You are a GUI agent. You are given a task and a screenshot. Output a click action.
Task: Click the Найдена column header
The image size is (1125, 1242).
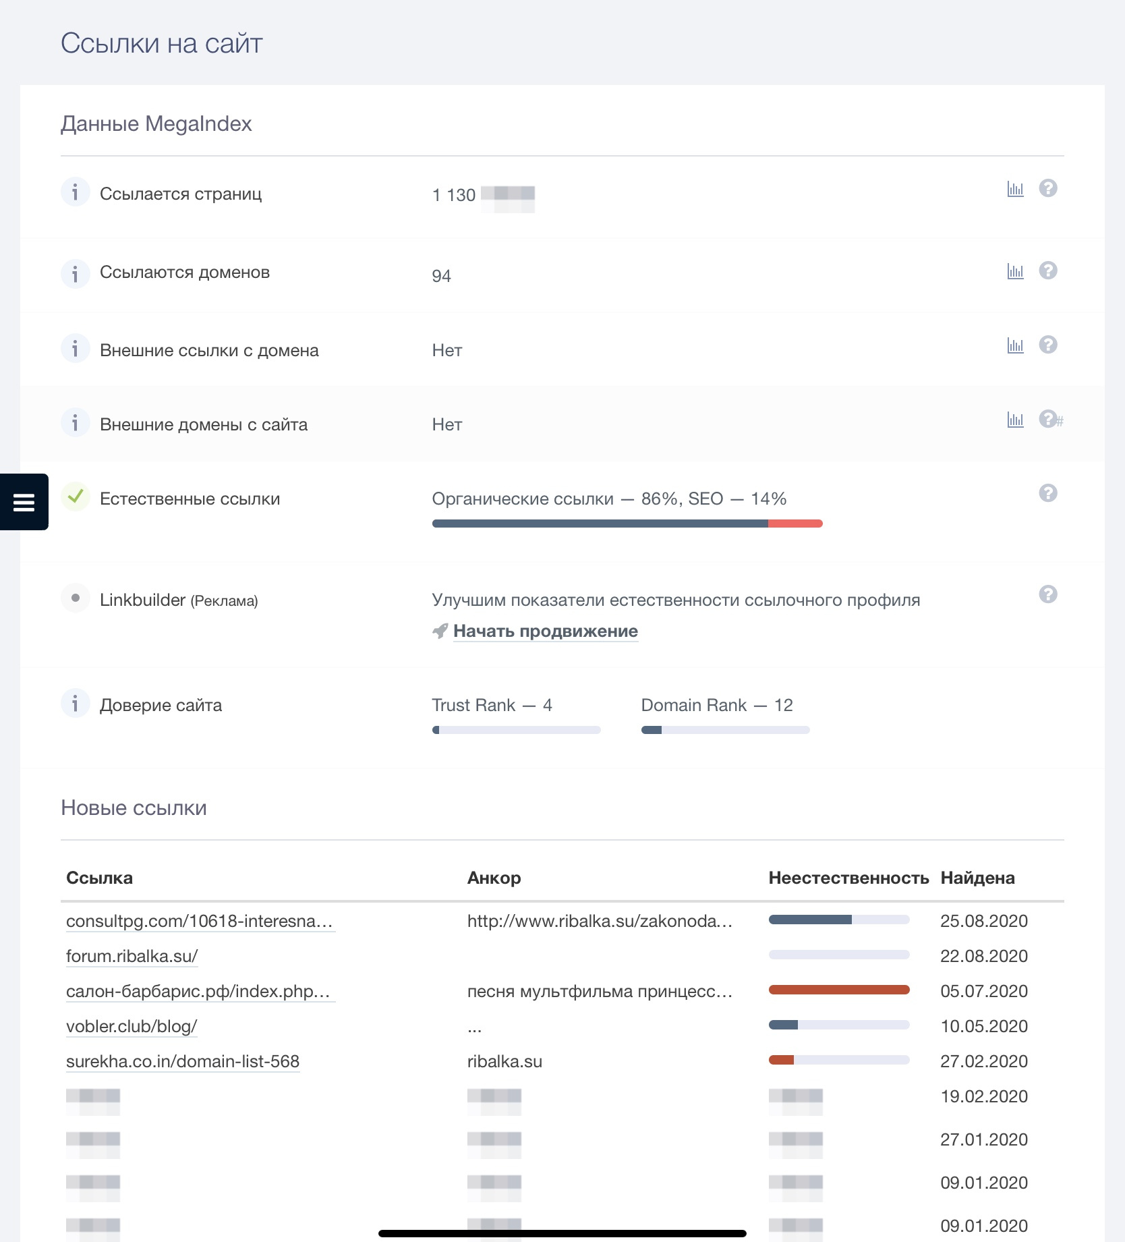pos(977,878)
